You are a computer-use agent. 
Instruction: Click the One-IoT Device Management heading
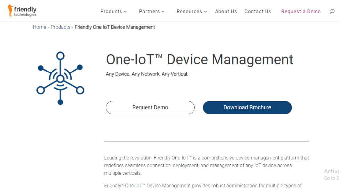[200, 59]
